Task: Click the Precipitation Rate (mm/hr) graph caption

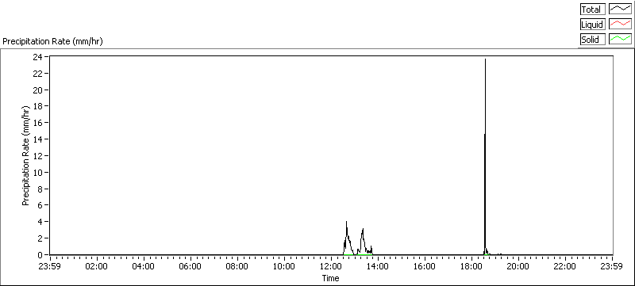Action: click(x=52, y=42)
